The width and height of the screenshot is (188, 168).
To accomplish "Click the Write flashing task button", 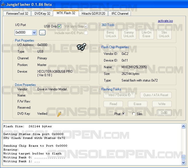I will (x=162, y=104).
